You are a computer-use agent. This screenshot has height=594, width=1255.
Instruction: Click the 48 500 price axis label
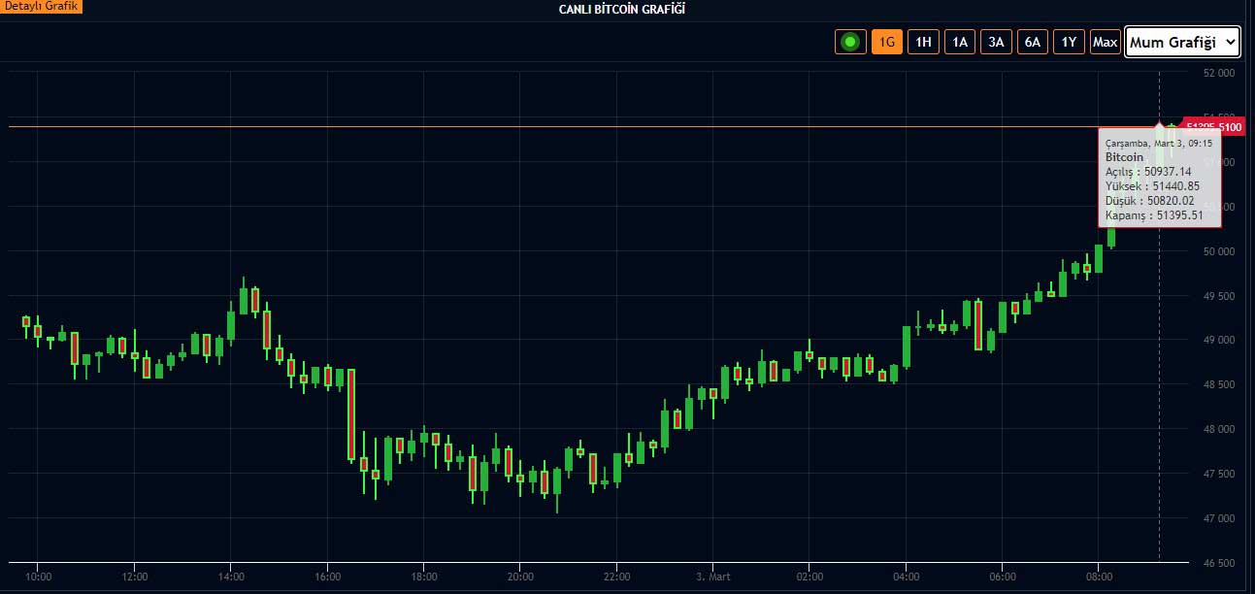click(x=1218, y=384)
